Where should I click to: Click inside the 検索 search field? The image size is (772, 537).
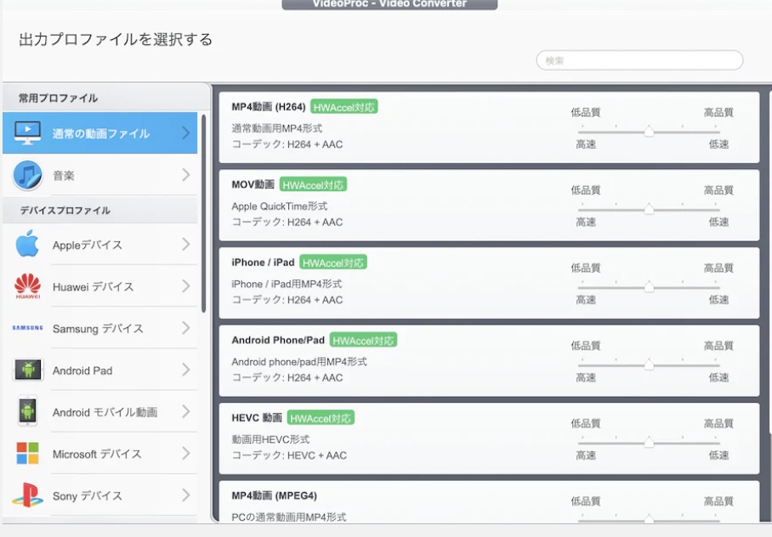tap(638, 60)
